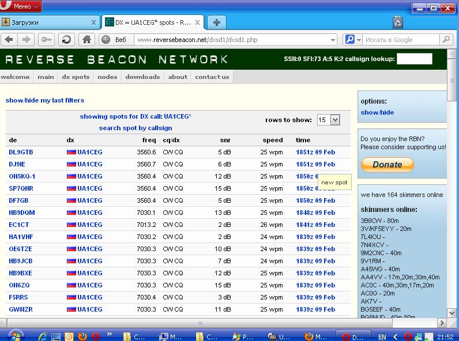
Task: Click the snr column header
Action: tap(225, 140)
